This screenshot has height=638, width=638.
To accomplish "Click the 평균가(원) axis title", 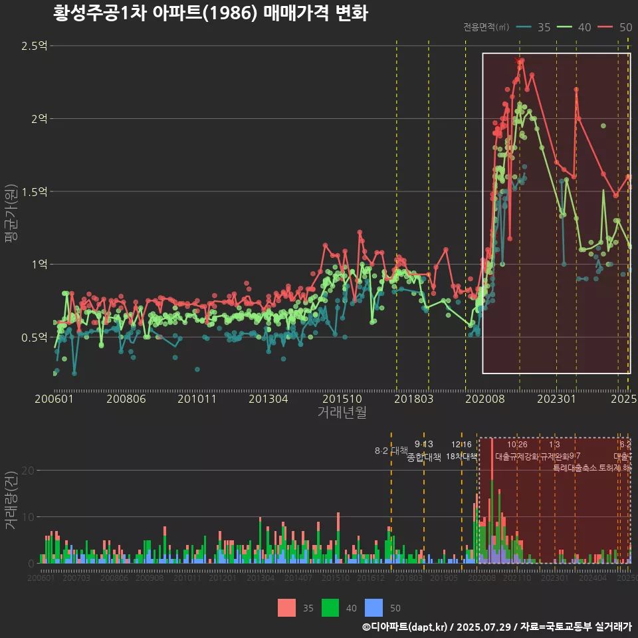I will coord(11,213).
